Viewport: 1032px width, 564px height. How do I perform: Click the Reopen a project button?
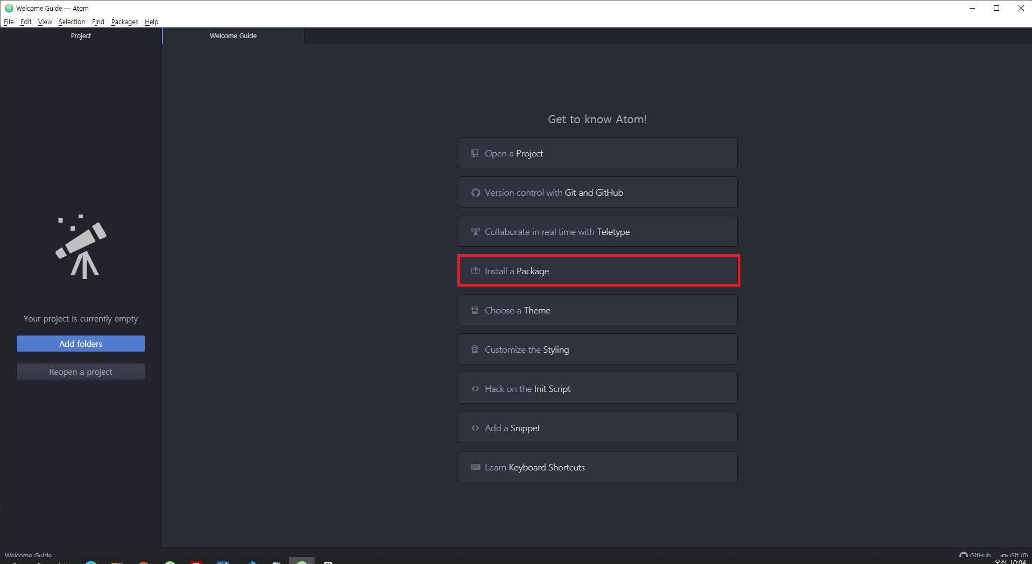(81, 372)
